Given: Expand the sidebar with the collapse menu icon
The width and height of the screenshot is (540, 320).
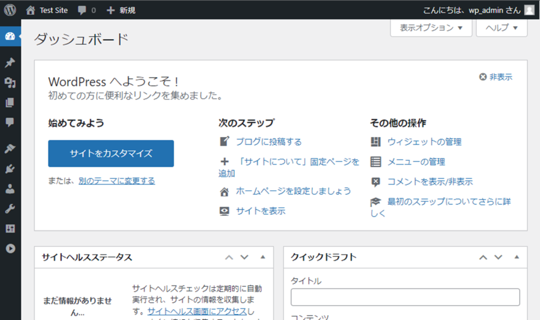Looking at the screenshot, I should pos(10,249).
